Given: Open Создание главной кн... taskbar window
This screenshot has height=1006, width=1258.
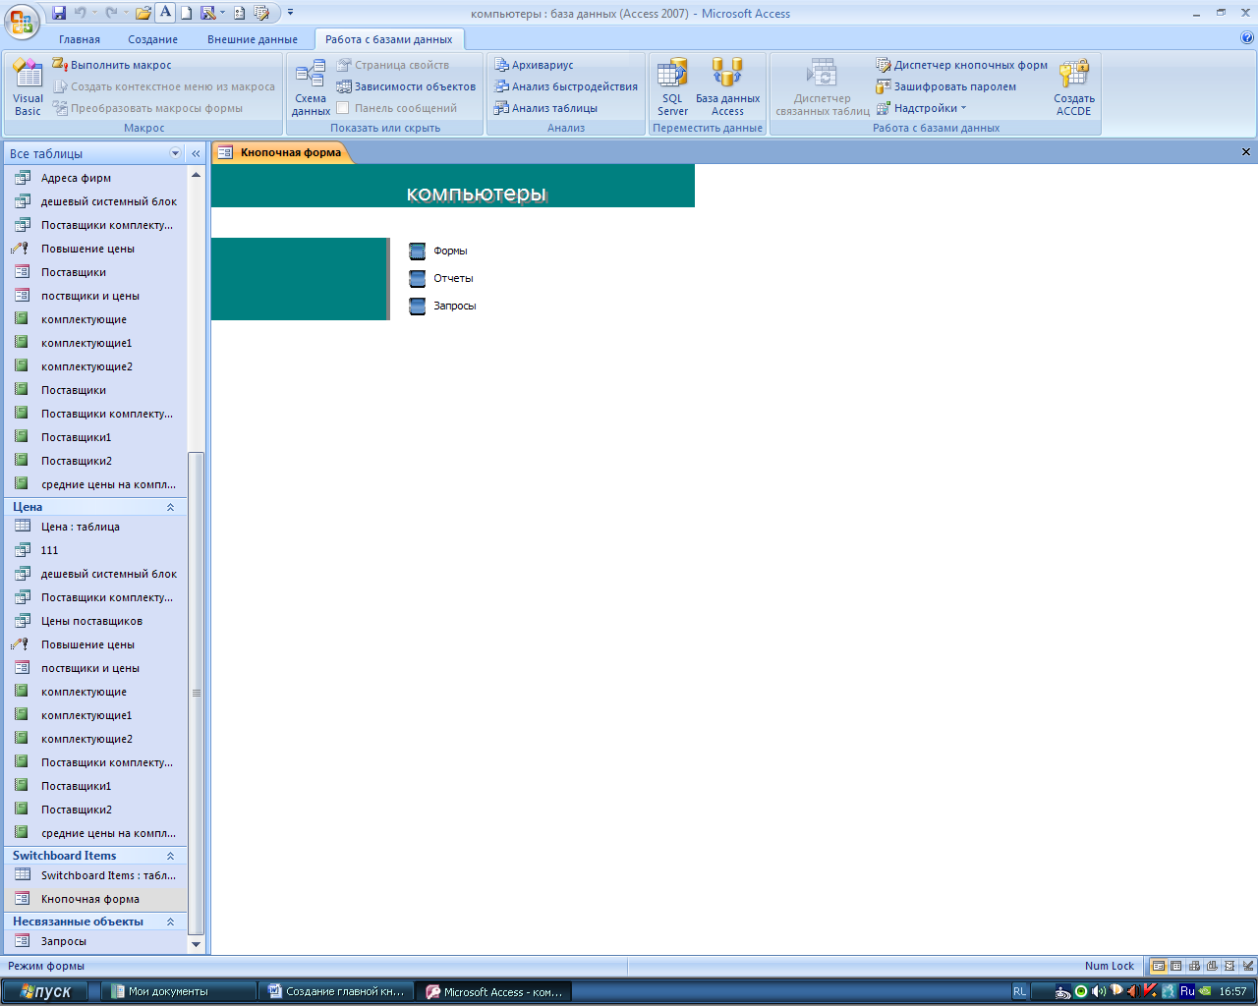Looking at the screenshot, I should (x=335, y=991).
